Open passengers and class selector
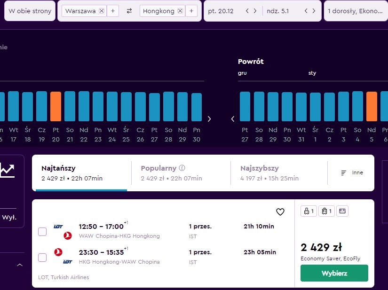388x290 pixels. click(356, 11)
